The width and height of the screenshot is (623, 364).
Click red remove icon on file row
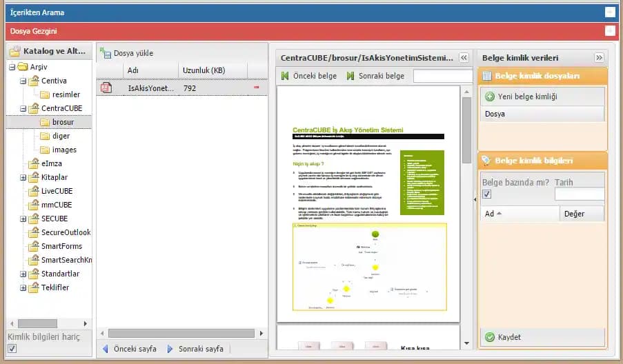pyautogui.click(x=257, y=88)
